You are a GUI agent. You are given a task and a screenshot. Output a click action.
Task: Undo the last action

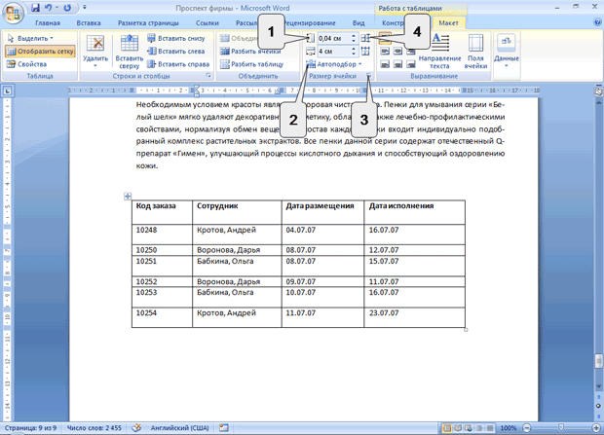(49, 8)
